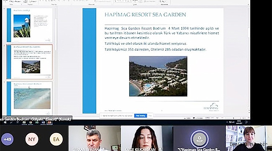Select the woman's video tile by bookshelf
Viewport: 272px width, 151px height.
click(x=249, y=138)
